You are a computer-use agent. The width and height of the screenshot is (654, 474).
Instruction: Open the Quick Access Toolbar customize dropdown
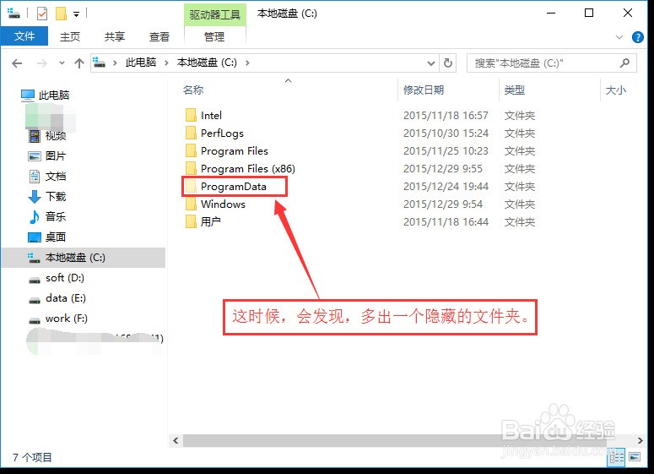click(x=76, y=14)
